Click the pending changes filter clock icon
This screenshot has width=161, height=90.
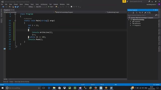137,13
